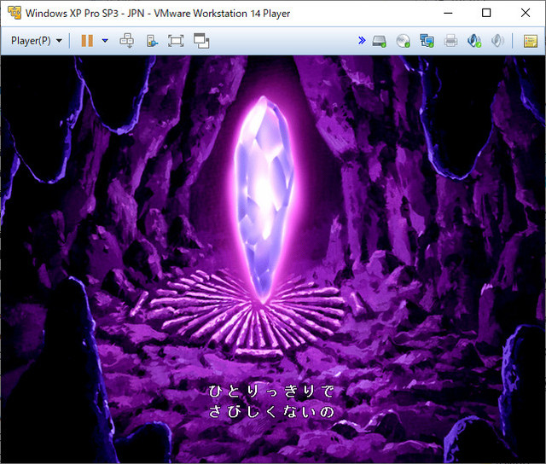
Task: Open the removable devices login icon
Action: (x=152, y=41)
